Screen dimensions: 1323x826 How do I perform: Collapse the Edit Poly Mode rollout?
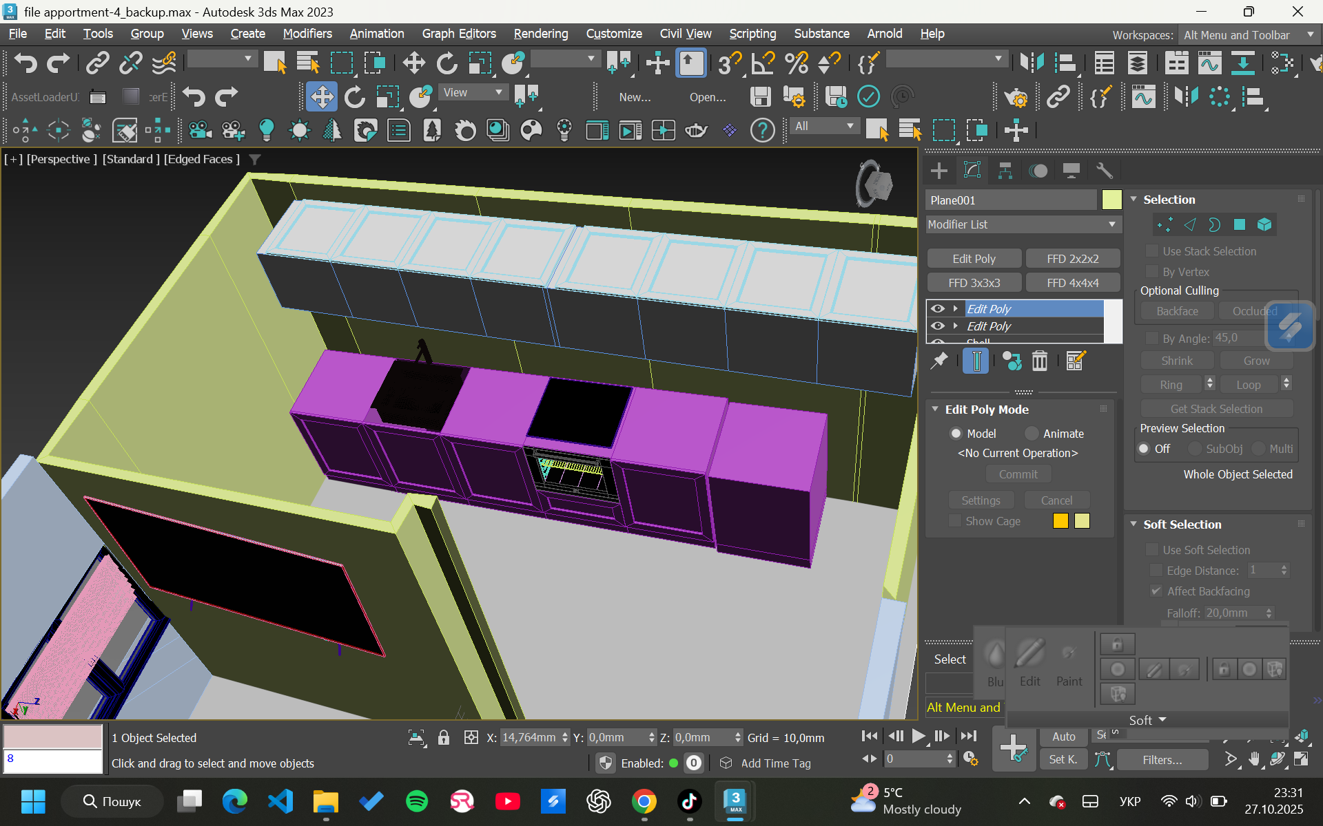[935, 409]
